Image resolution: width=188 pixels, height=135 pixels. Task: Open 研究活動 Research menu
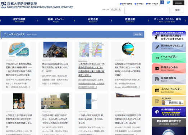(93, 20)
